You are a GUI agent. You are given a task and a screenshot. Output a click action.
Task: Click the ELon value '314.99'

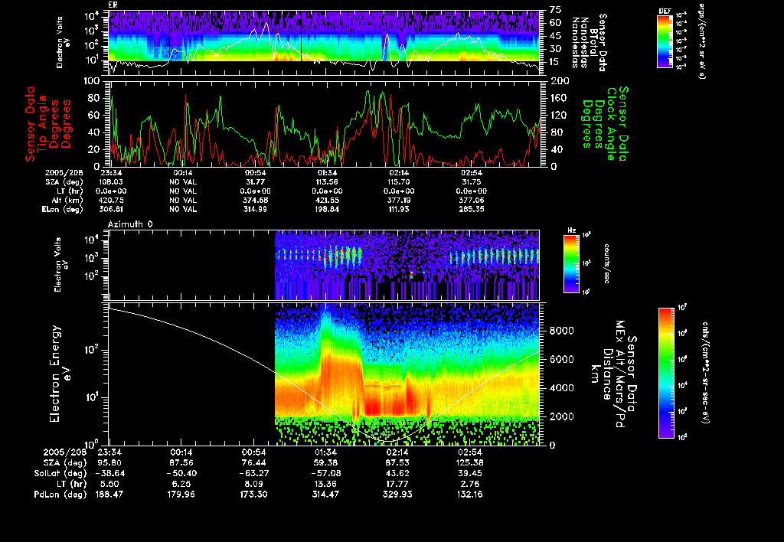click(x=256, y=210)
